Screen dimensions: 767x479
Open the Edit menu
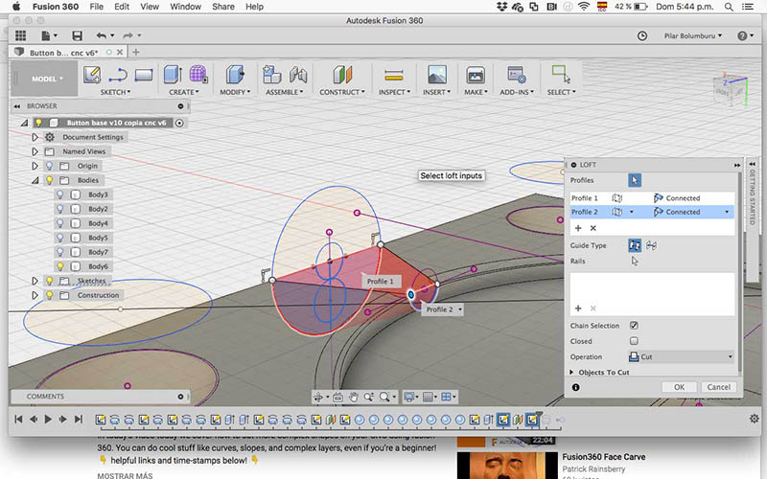coord(122,7)
